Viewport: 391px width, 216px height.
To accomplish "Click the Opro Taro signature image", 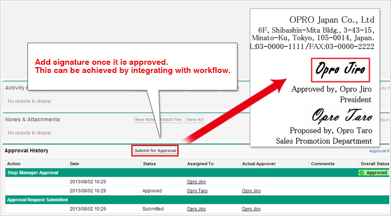I will pyautogui.click(x=342, y=116).
